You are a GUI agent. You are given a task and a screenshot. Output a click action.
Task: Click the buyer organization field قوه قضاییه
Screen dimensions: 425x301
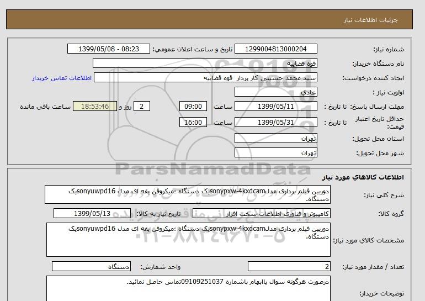205,63
